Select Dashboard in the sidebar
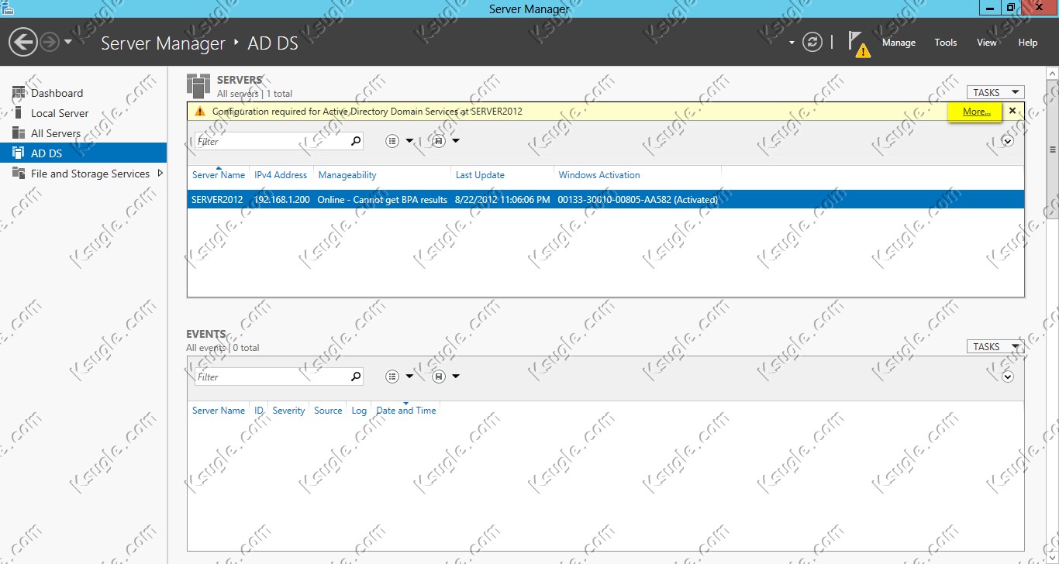Image resolution: width=1059 pixels, height=564 pixels. (x=57, y=93)
